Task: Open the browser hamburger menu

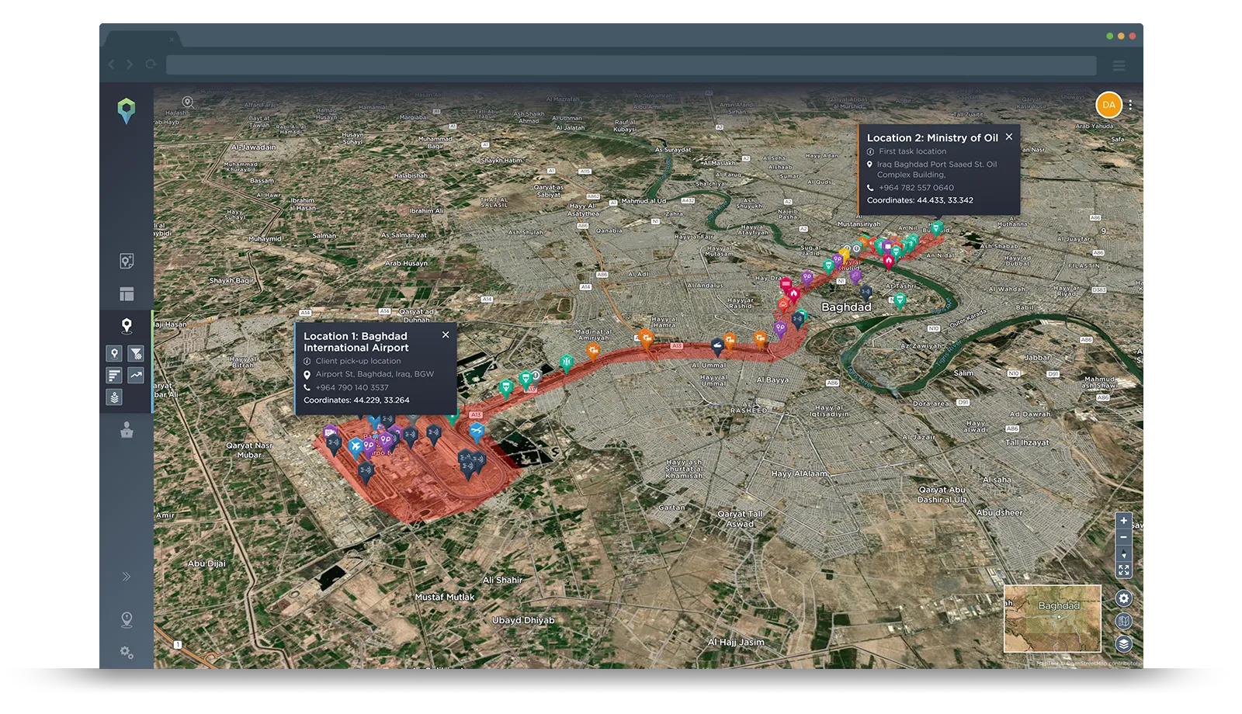Action: click(x=1119, y=65)
